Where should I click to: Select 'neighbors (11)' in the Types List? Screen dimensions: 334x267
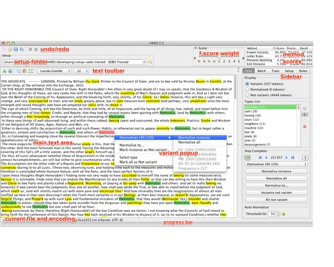click(x=270, y=124)
